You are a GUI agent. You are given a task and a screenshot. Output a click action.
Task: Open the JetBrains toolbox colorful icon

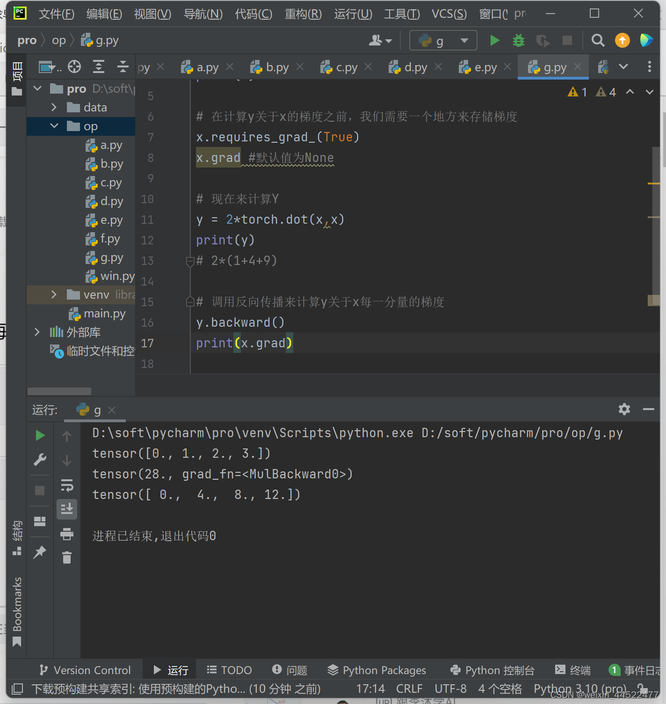click(x=646, y=41)
